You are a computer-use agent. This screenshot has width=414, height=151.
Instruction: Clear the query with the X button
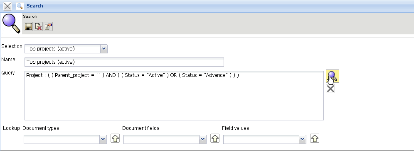tap(330, 89)
